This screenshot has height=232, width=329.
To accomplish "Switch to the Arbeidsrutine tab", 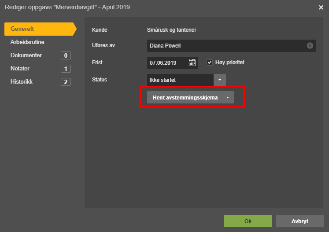I will 27,42.
